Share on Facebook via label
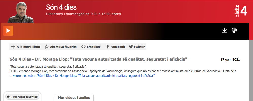Viewport: 253px width, 101px height. (118, 47)
